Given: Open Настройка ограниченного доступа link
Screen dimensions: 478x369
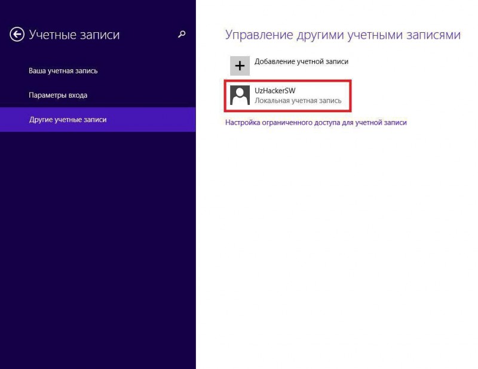Looking at the screenshot, I should (x=316, y=123).
